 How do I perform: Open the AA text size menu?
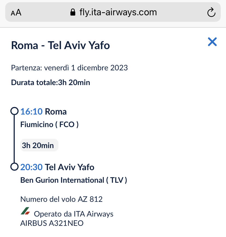(16, 13)
